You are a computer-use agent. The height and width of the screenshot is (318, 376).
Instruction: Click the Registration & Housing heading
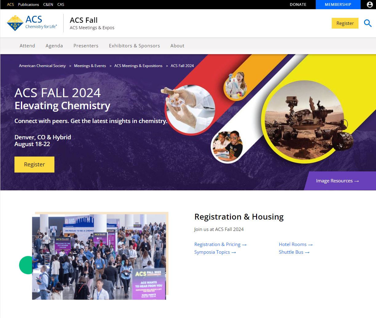click(239, 217)
